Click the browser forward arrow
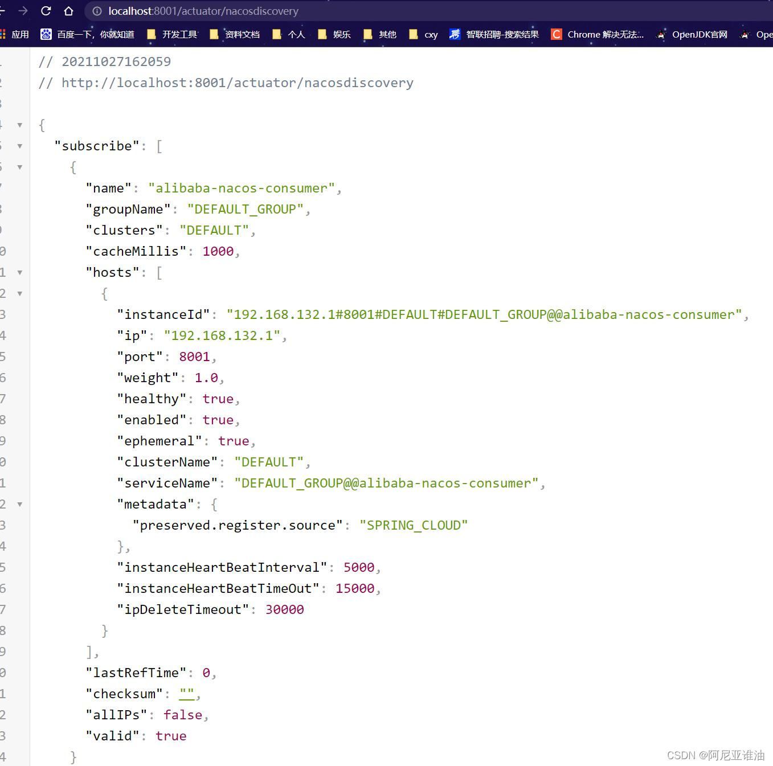Screen dimensions: 773x766 click(x=23, y=11)
